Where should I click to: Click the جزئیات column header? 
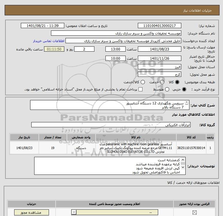pos(32,204)
